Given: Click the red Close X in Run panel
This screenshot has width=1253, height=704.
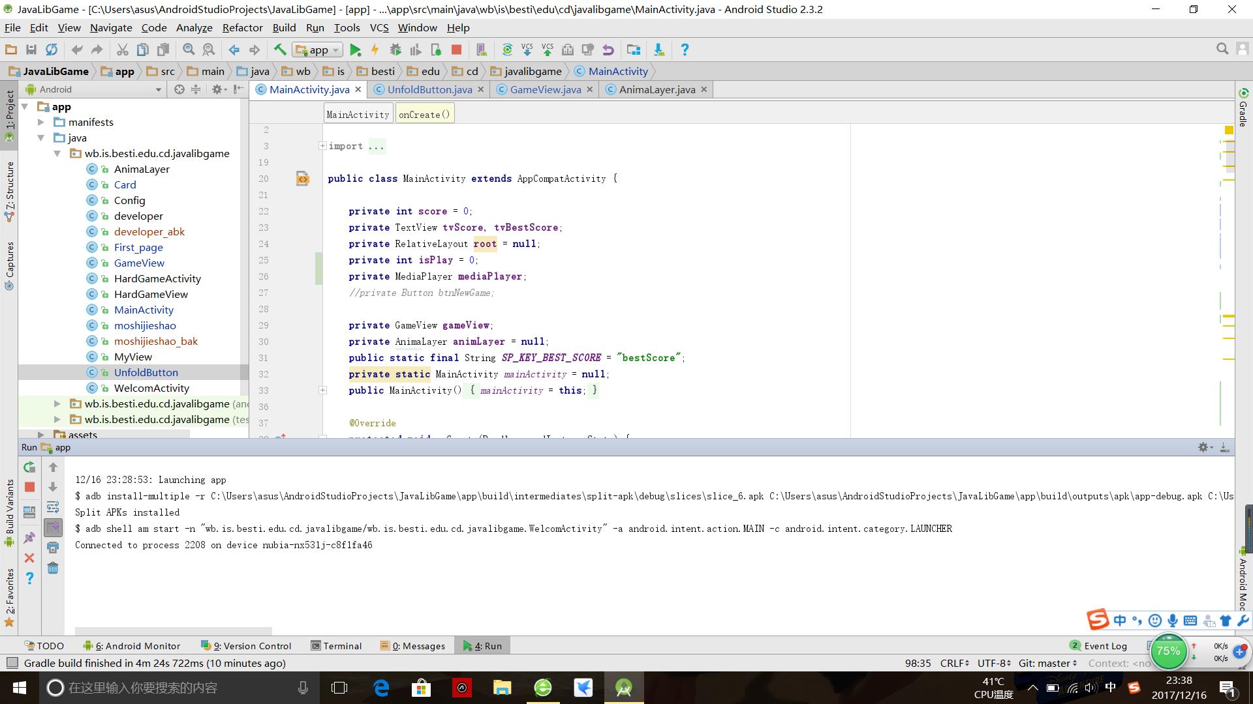Looking at the screenshot, I should pyautogui.click(x=29, y=558).
